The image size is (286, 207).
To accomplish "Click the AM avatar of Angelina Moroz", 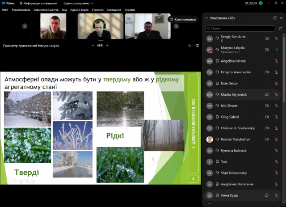I will coord(210,61).
